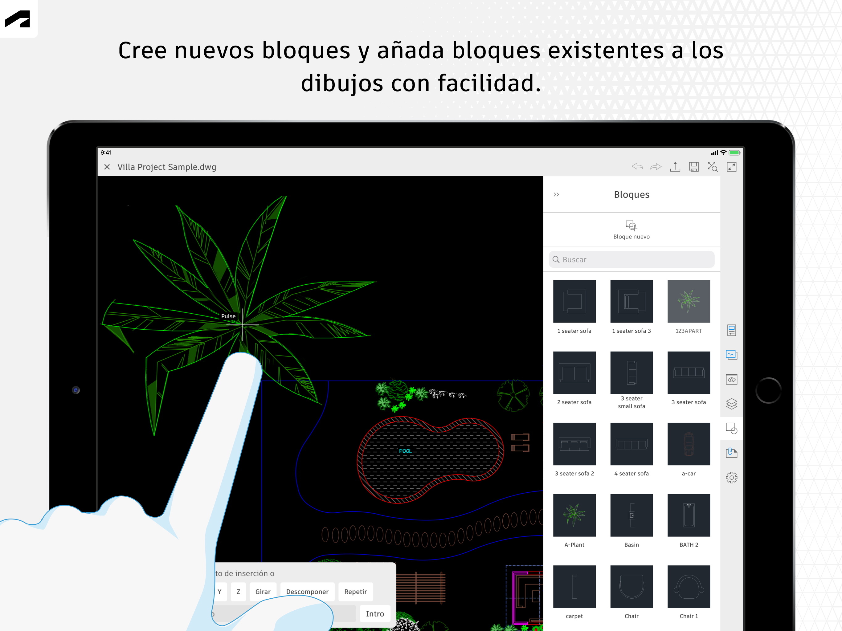
Task: Tap the share/export icon
Action: click(675, 167)
